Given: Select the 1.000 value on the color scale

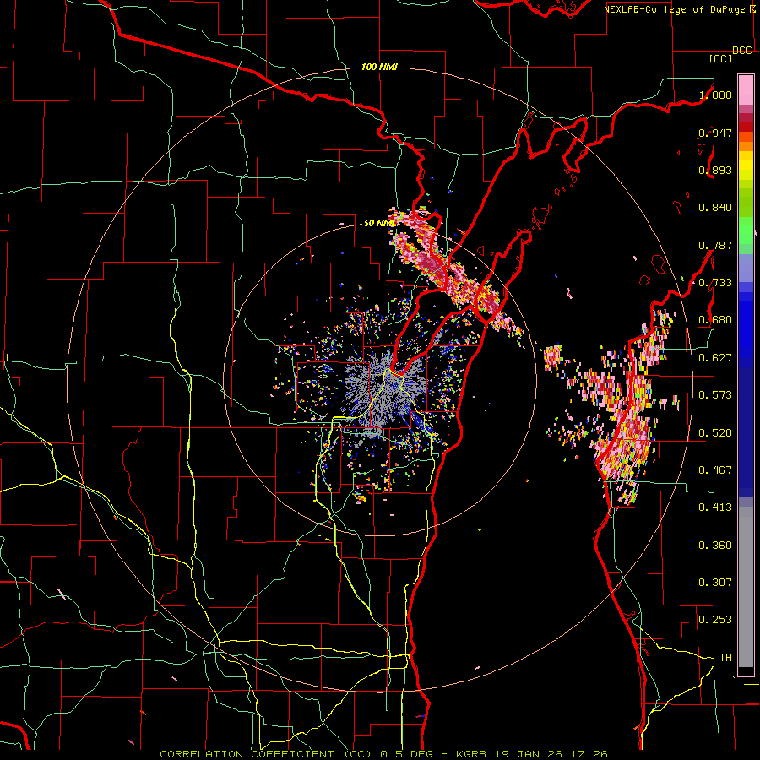Looking at the screenshot, I should tap(715, 95).
